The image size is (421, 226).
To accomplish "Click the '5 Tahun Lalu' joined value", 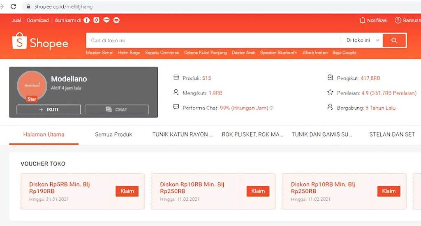I will pyautogui.click(x=380, y=108).
